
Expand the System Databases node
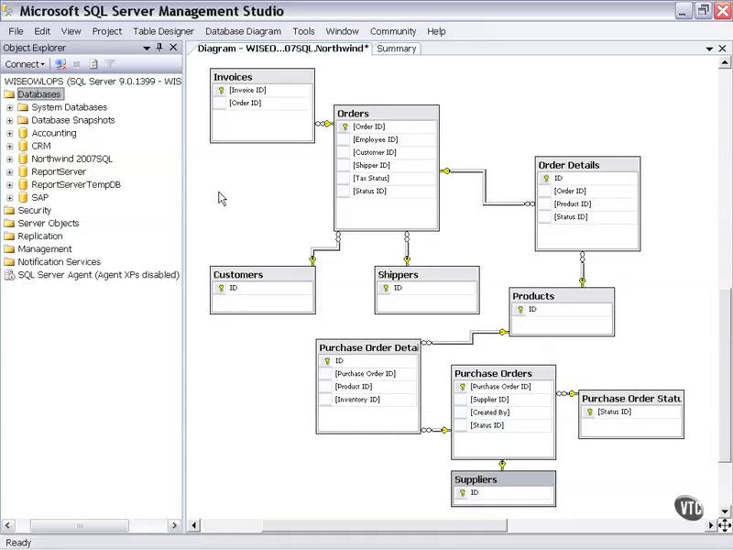tap(9, 107)
